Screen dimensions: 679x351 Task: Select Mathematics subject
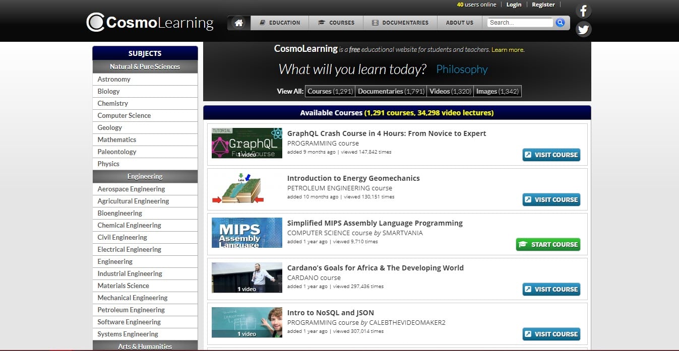tap(145, 139)
